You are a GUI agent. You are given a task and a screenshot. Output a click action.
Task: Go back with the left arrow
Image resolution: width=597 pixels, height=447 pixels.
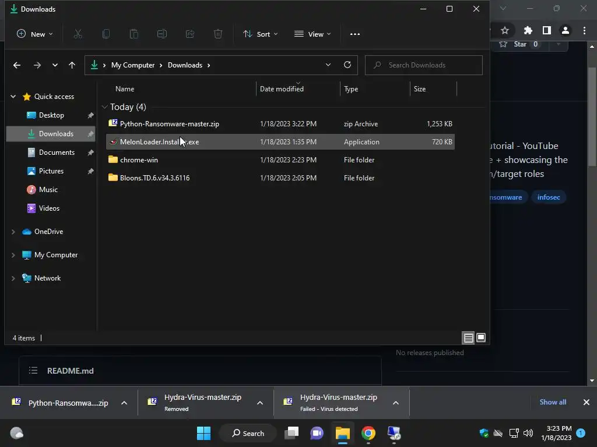pyautogui.click(x=17, y=65)
